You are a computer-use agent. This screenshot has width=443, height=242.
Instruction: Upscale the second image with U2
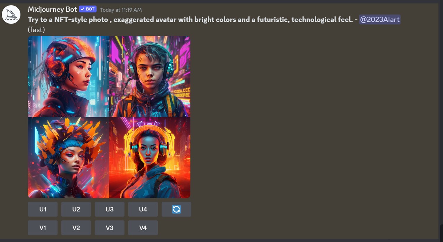coord(76,209)
